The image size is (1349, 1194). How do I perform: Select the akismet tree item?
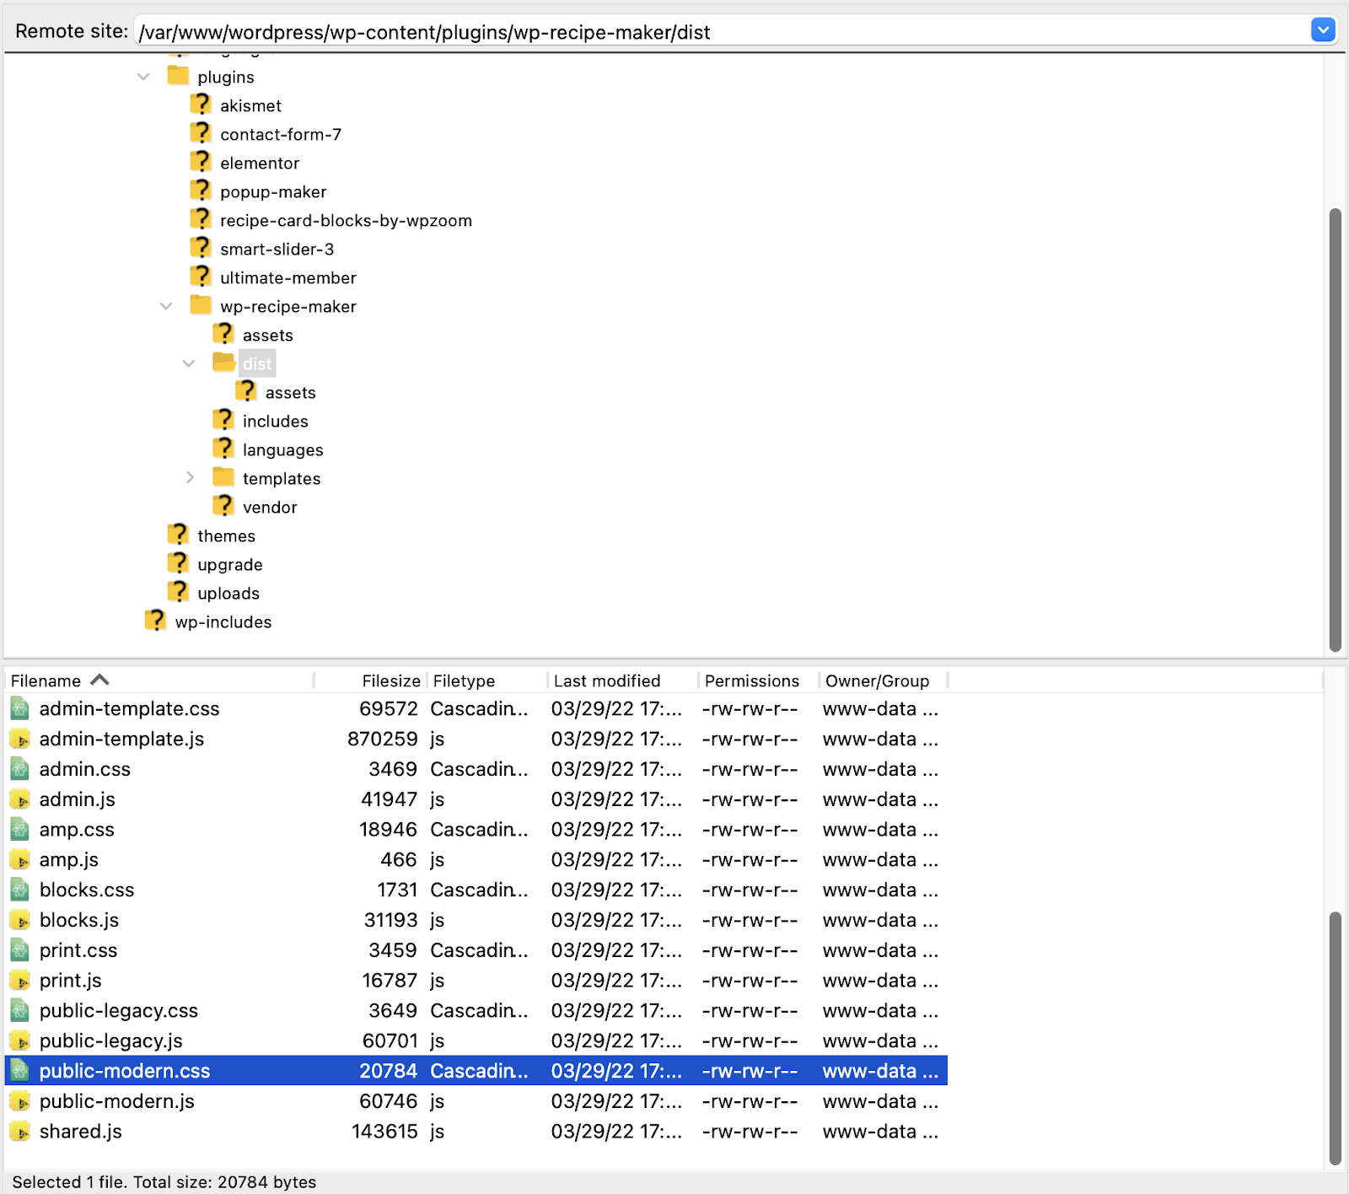250,106
